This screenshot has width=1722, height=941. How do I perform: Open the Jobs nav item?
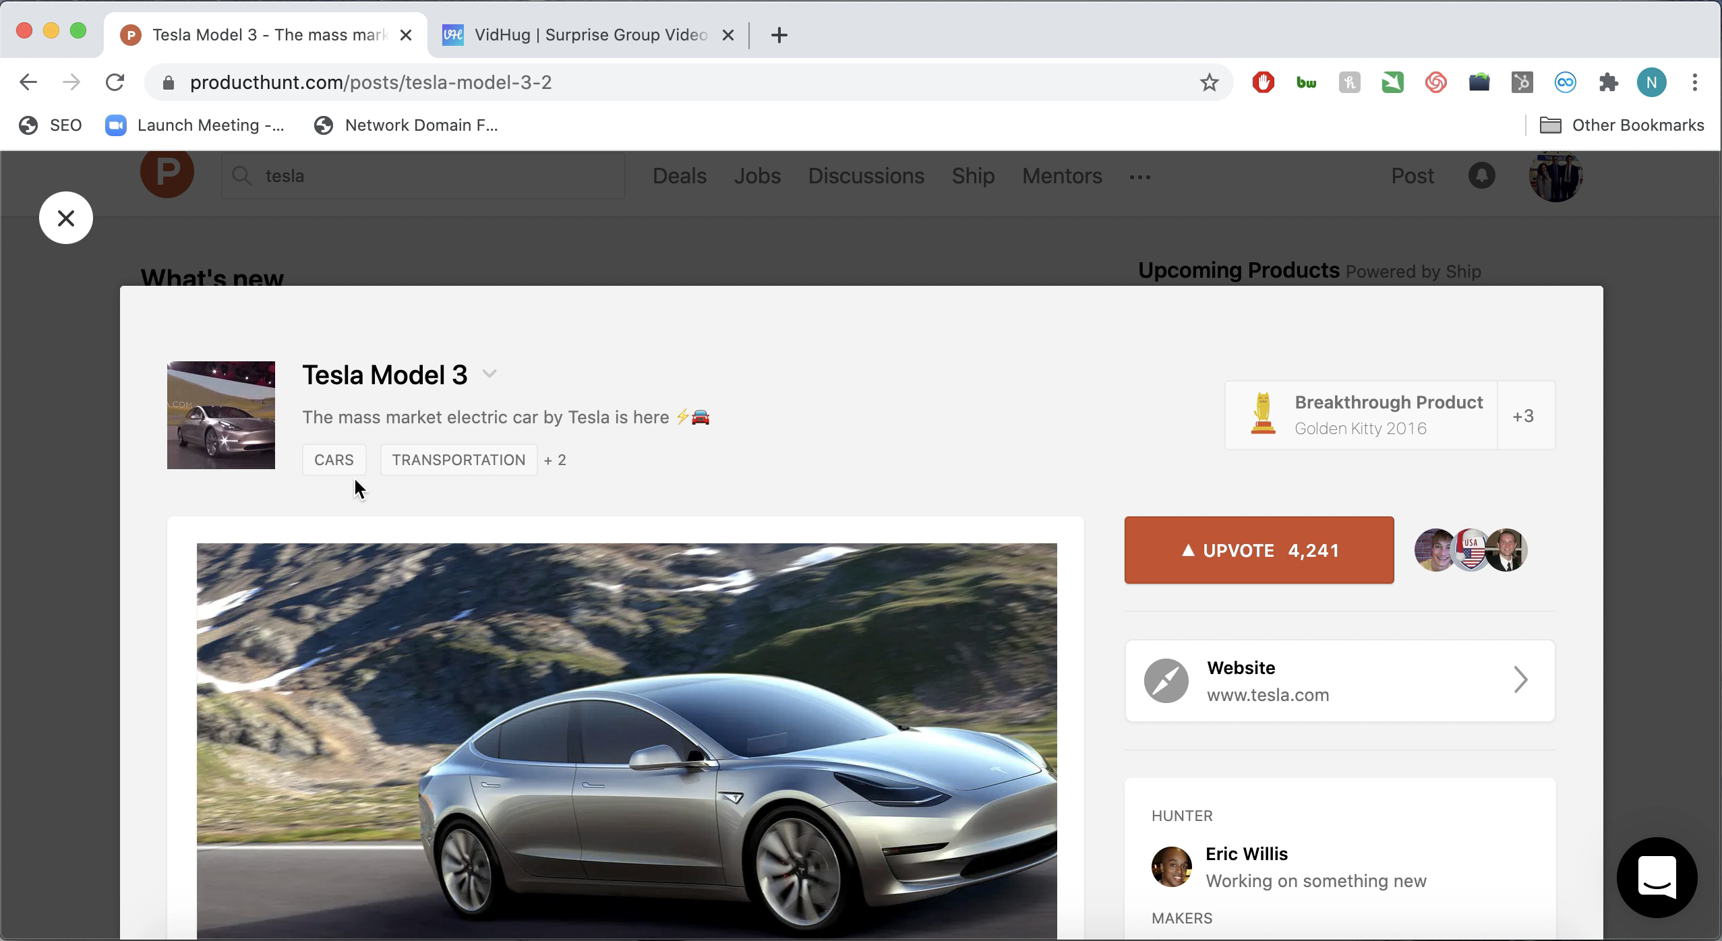(x=757, y=176)
